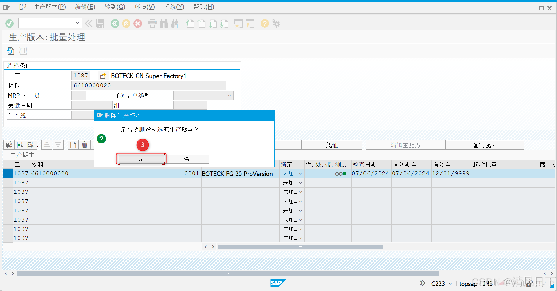This screenshot has width=557, height=291.
Task: Click the insert row icon
Action: [x=46, y=145]
